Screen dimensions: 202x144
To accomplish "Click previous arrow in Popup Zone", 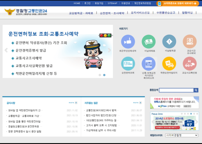I will [153, 122].
